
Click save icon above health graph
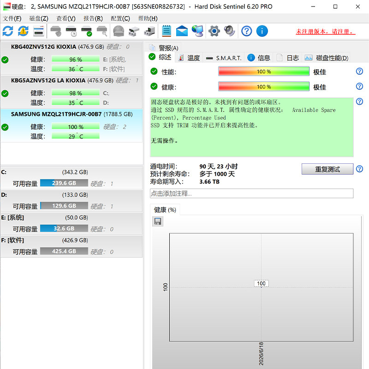pos(158,221)
